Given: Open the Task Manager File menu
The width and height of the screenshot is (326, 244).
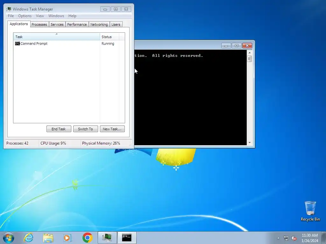Looking at the screenshot, I should click(x=11, y=16).
